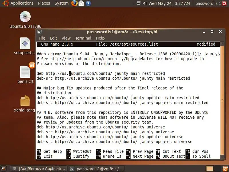
Task: Click the '^W Where Is' nano shortcut
Action: pyautogui.click(x=109, y=156)
